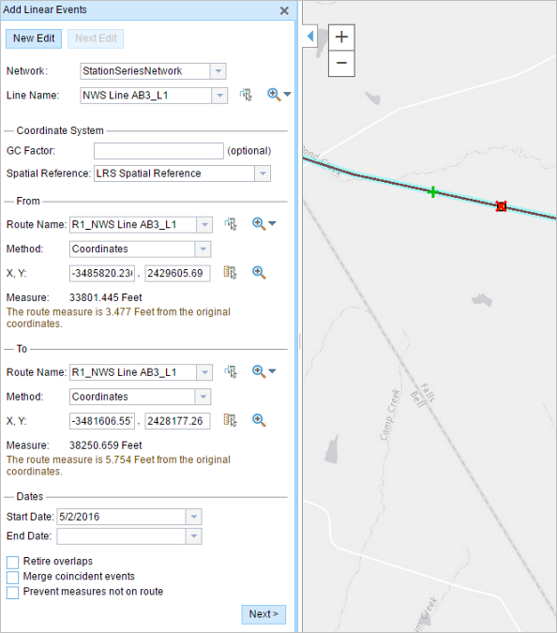Enable Retire overlaps checkbox
The width and height of the screenshot is (557, 633).
(x=12, y=562)
